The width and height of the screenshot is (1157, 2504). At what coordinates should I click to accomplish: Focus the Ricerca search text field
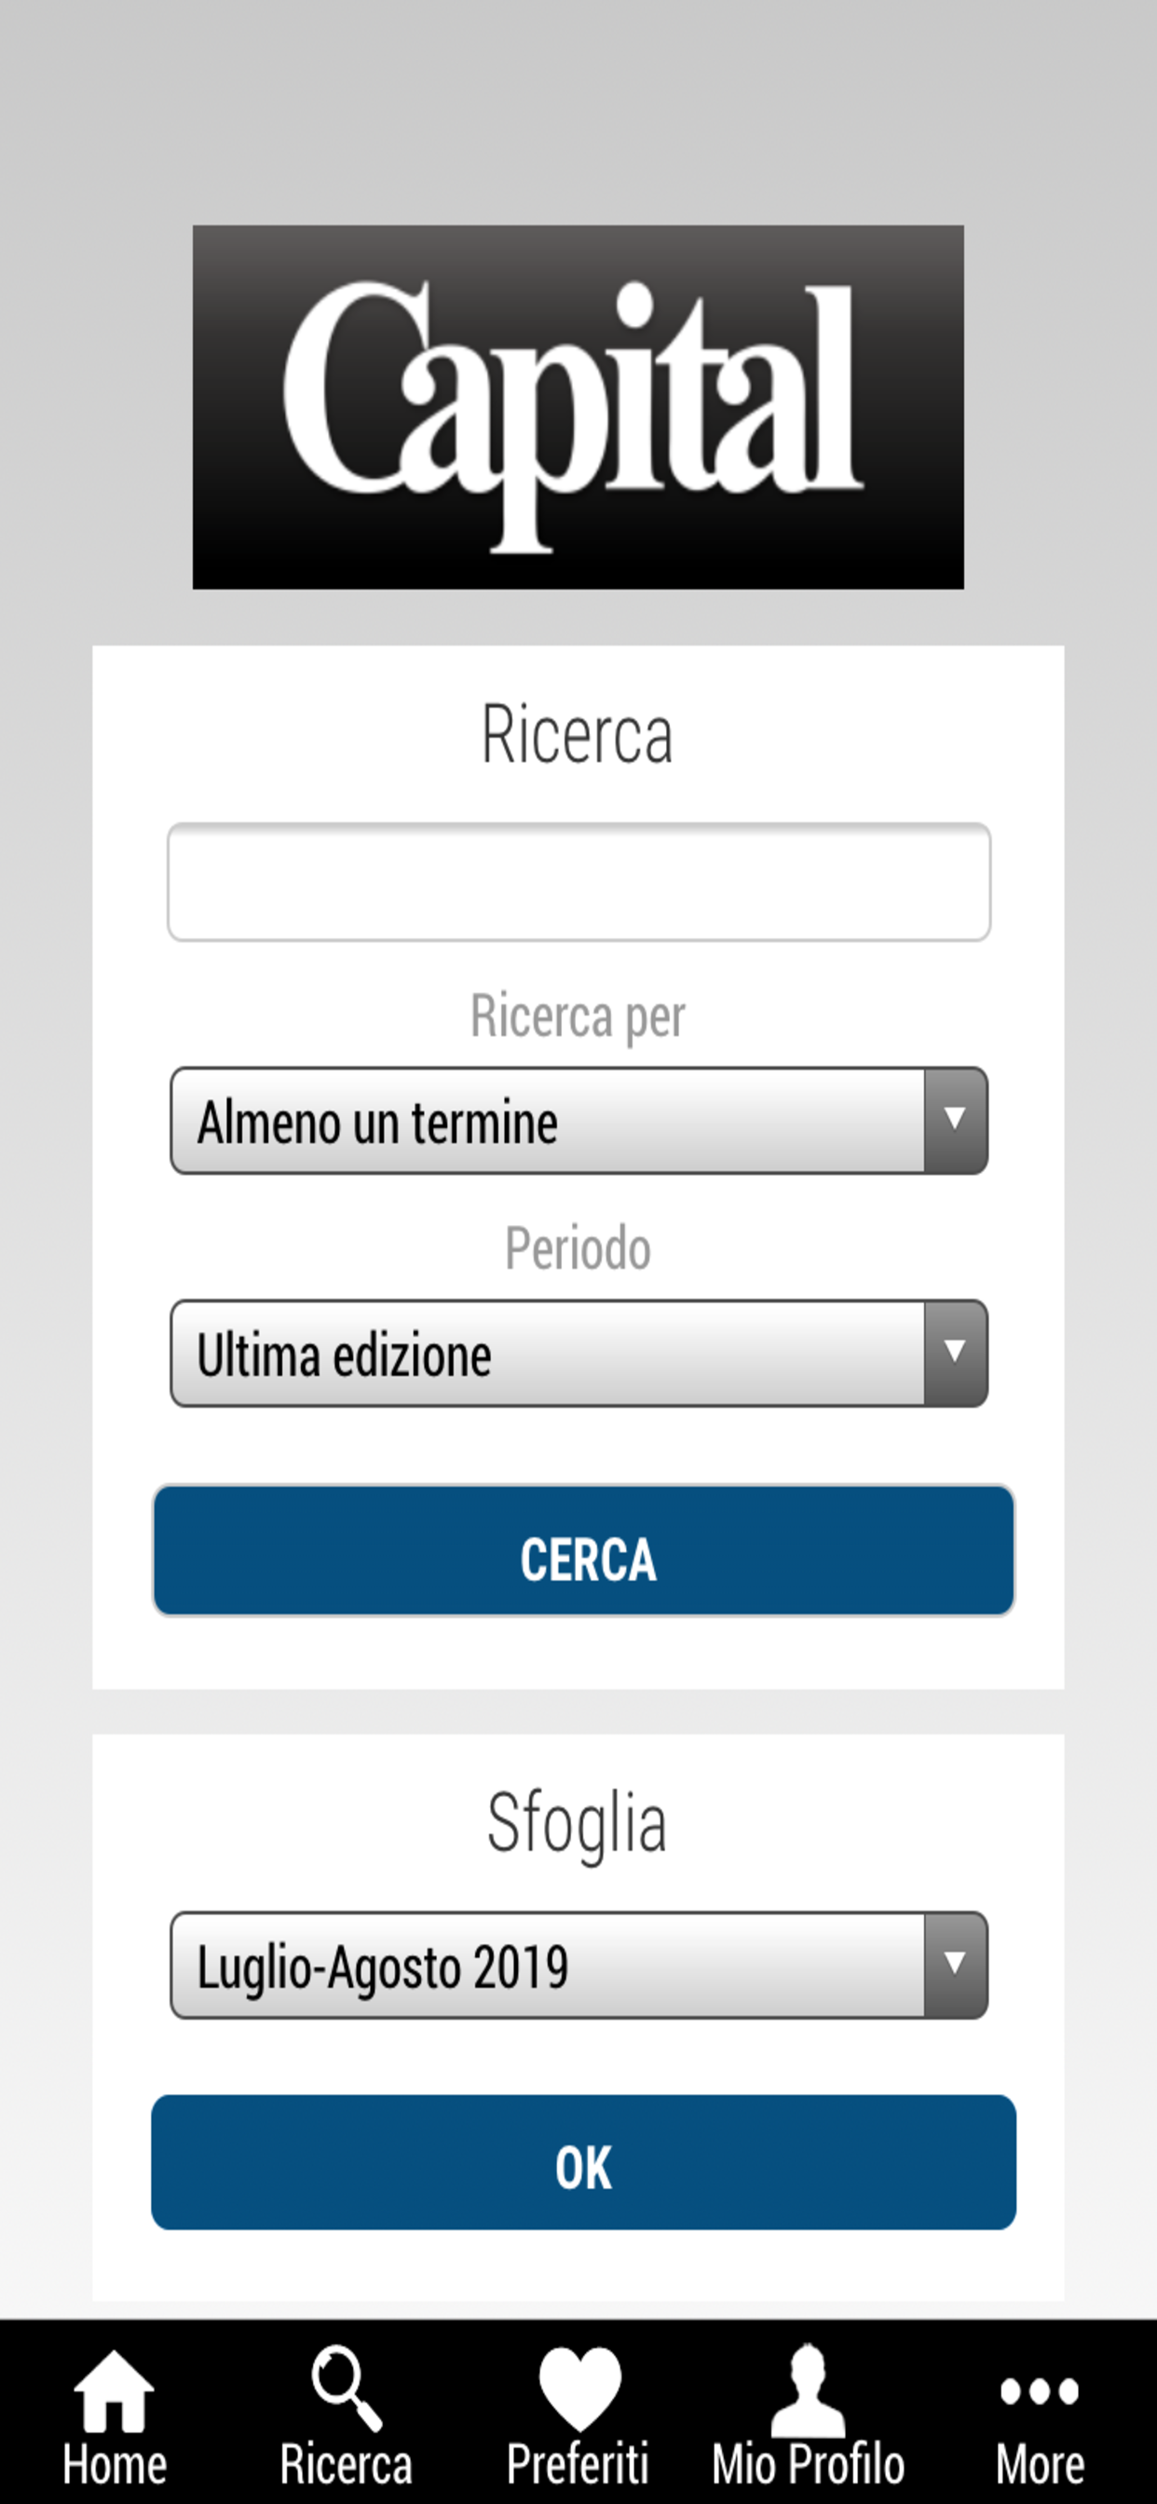point(578,881)
